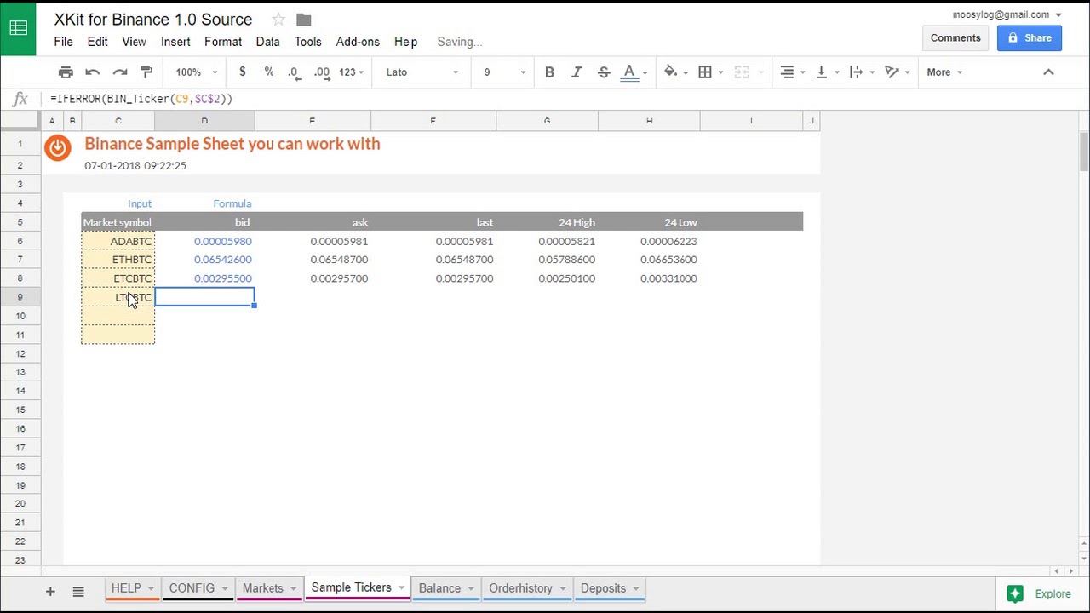Add a new sheet

click(x=50, y=591)
